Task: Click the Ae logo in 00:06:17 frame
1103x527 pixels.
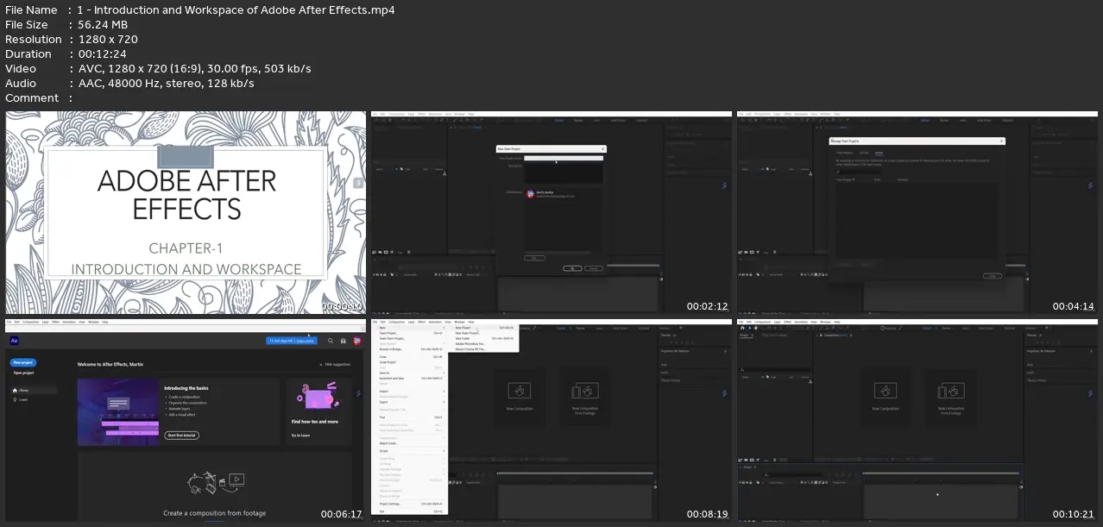Action: (x=15, y=341)
